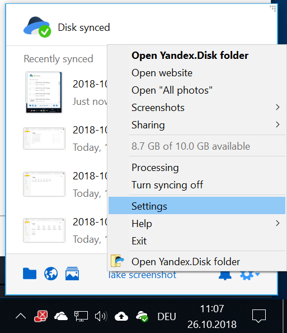Expand the Screenshots submenu

(197, 108)
